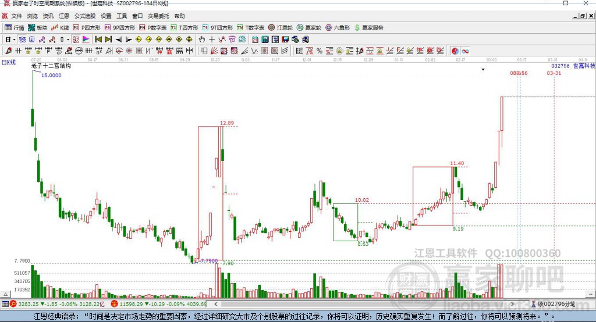Click the angle line tool icon
The height and width of the screenshot is (322, 596).
pyautogui.click(x=244, y=51)
